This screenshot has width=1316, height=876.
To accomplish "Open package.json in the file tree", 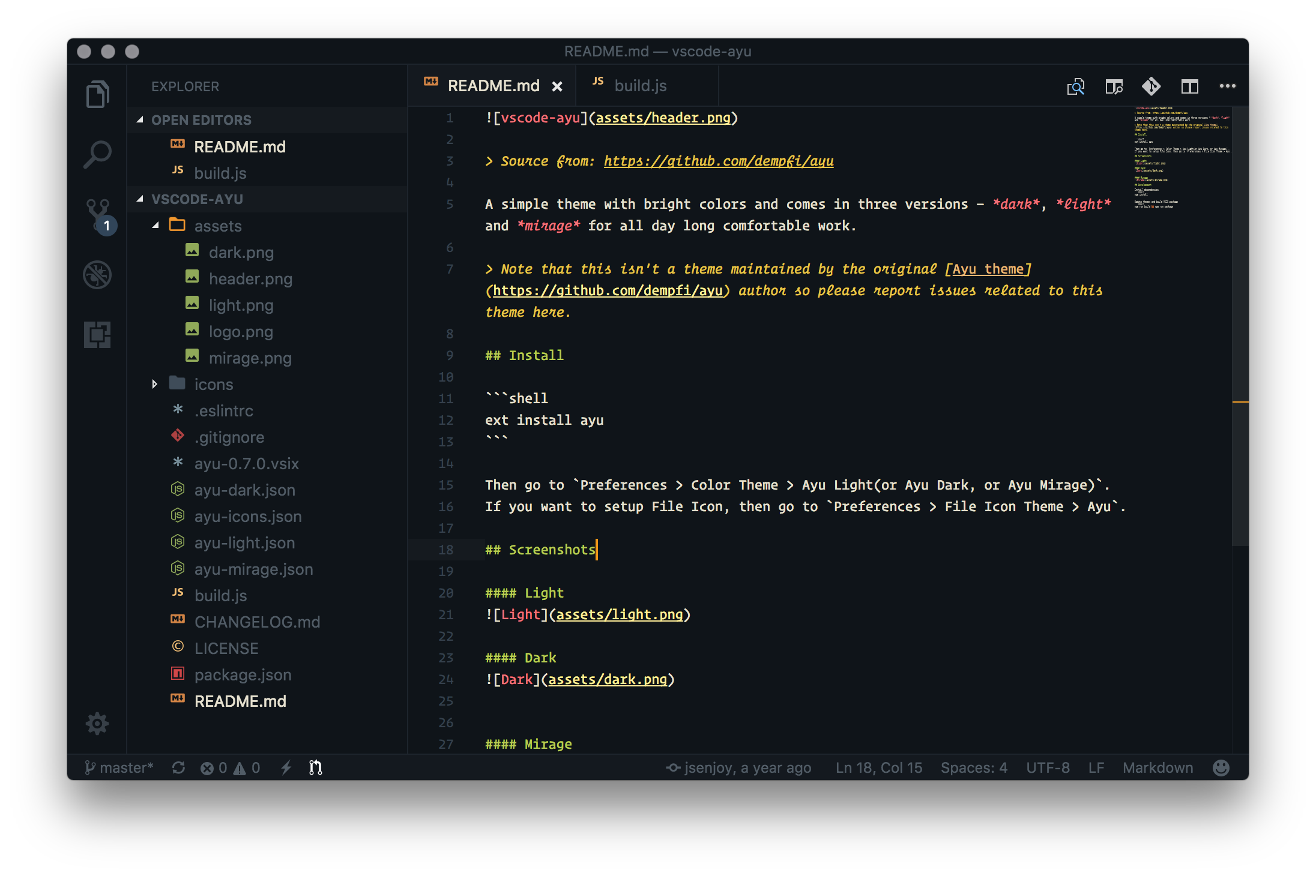I will 243,675.
